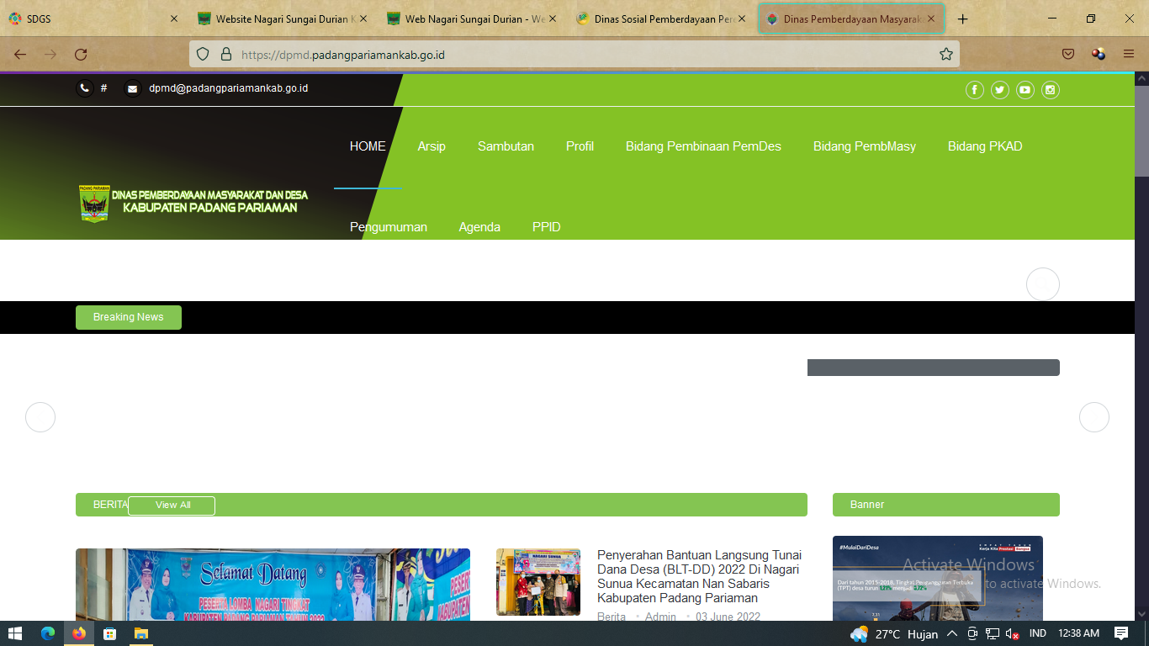1149x646 pixels.
Task: Click the circular button above Breaking News bar
Action: click(x=1043, y=284)
